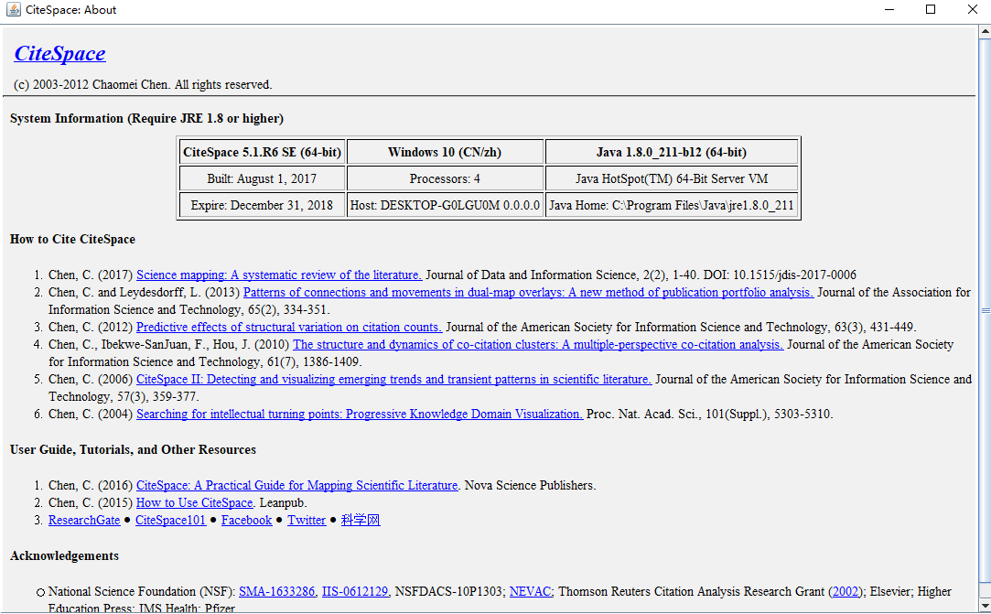
Task: Visit the Twitter link
Action: [x=307, y=520]
